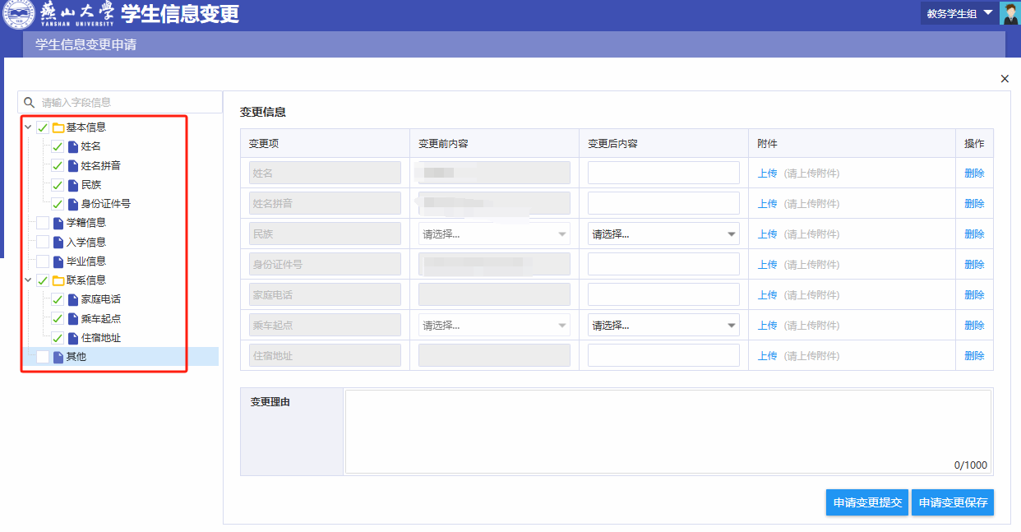The width and height of the screenshot is (1021, 532).
Task: Click 申请变更保存 button
Action: [953, 502]
